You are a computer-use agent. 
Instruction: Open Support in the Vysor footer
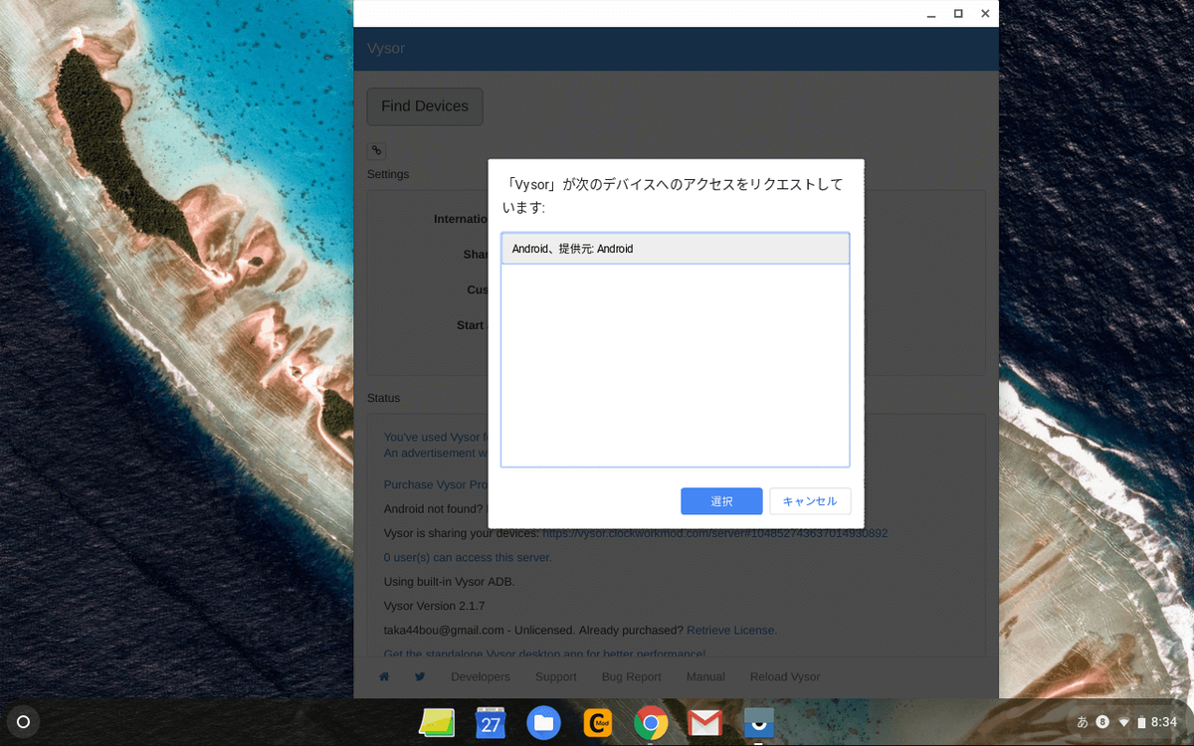[555, 676]
